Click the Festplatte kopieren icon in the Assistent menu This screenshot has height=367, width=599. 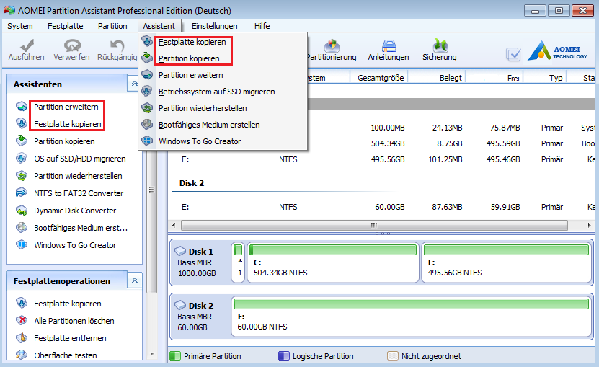(x=147, y=41)
